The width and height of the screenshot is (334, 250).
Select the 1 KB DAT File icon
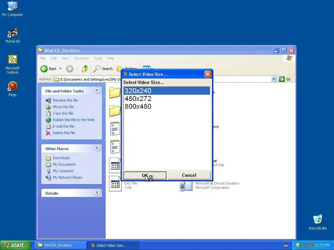coord(115,184)
